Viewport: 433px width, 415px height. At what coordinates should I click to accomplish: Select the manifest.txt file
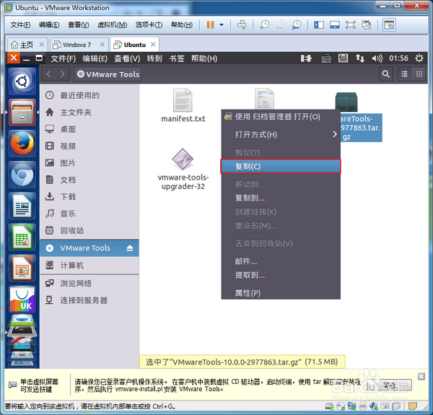(183, 105)
